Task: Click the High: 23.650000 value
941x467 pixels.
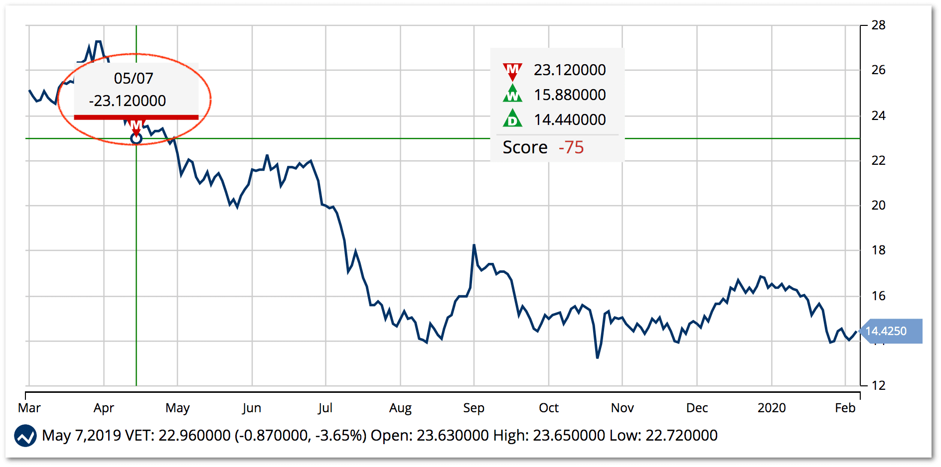Action: (x=549, y=436)
